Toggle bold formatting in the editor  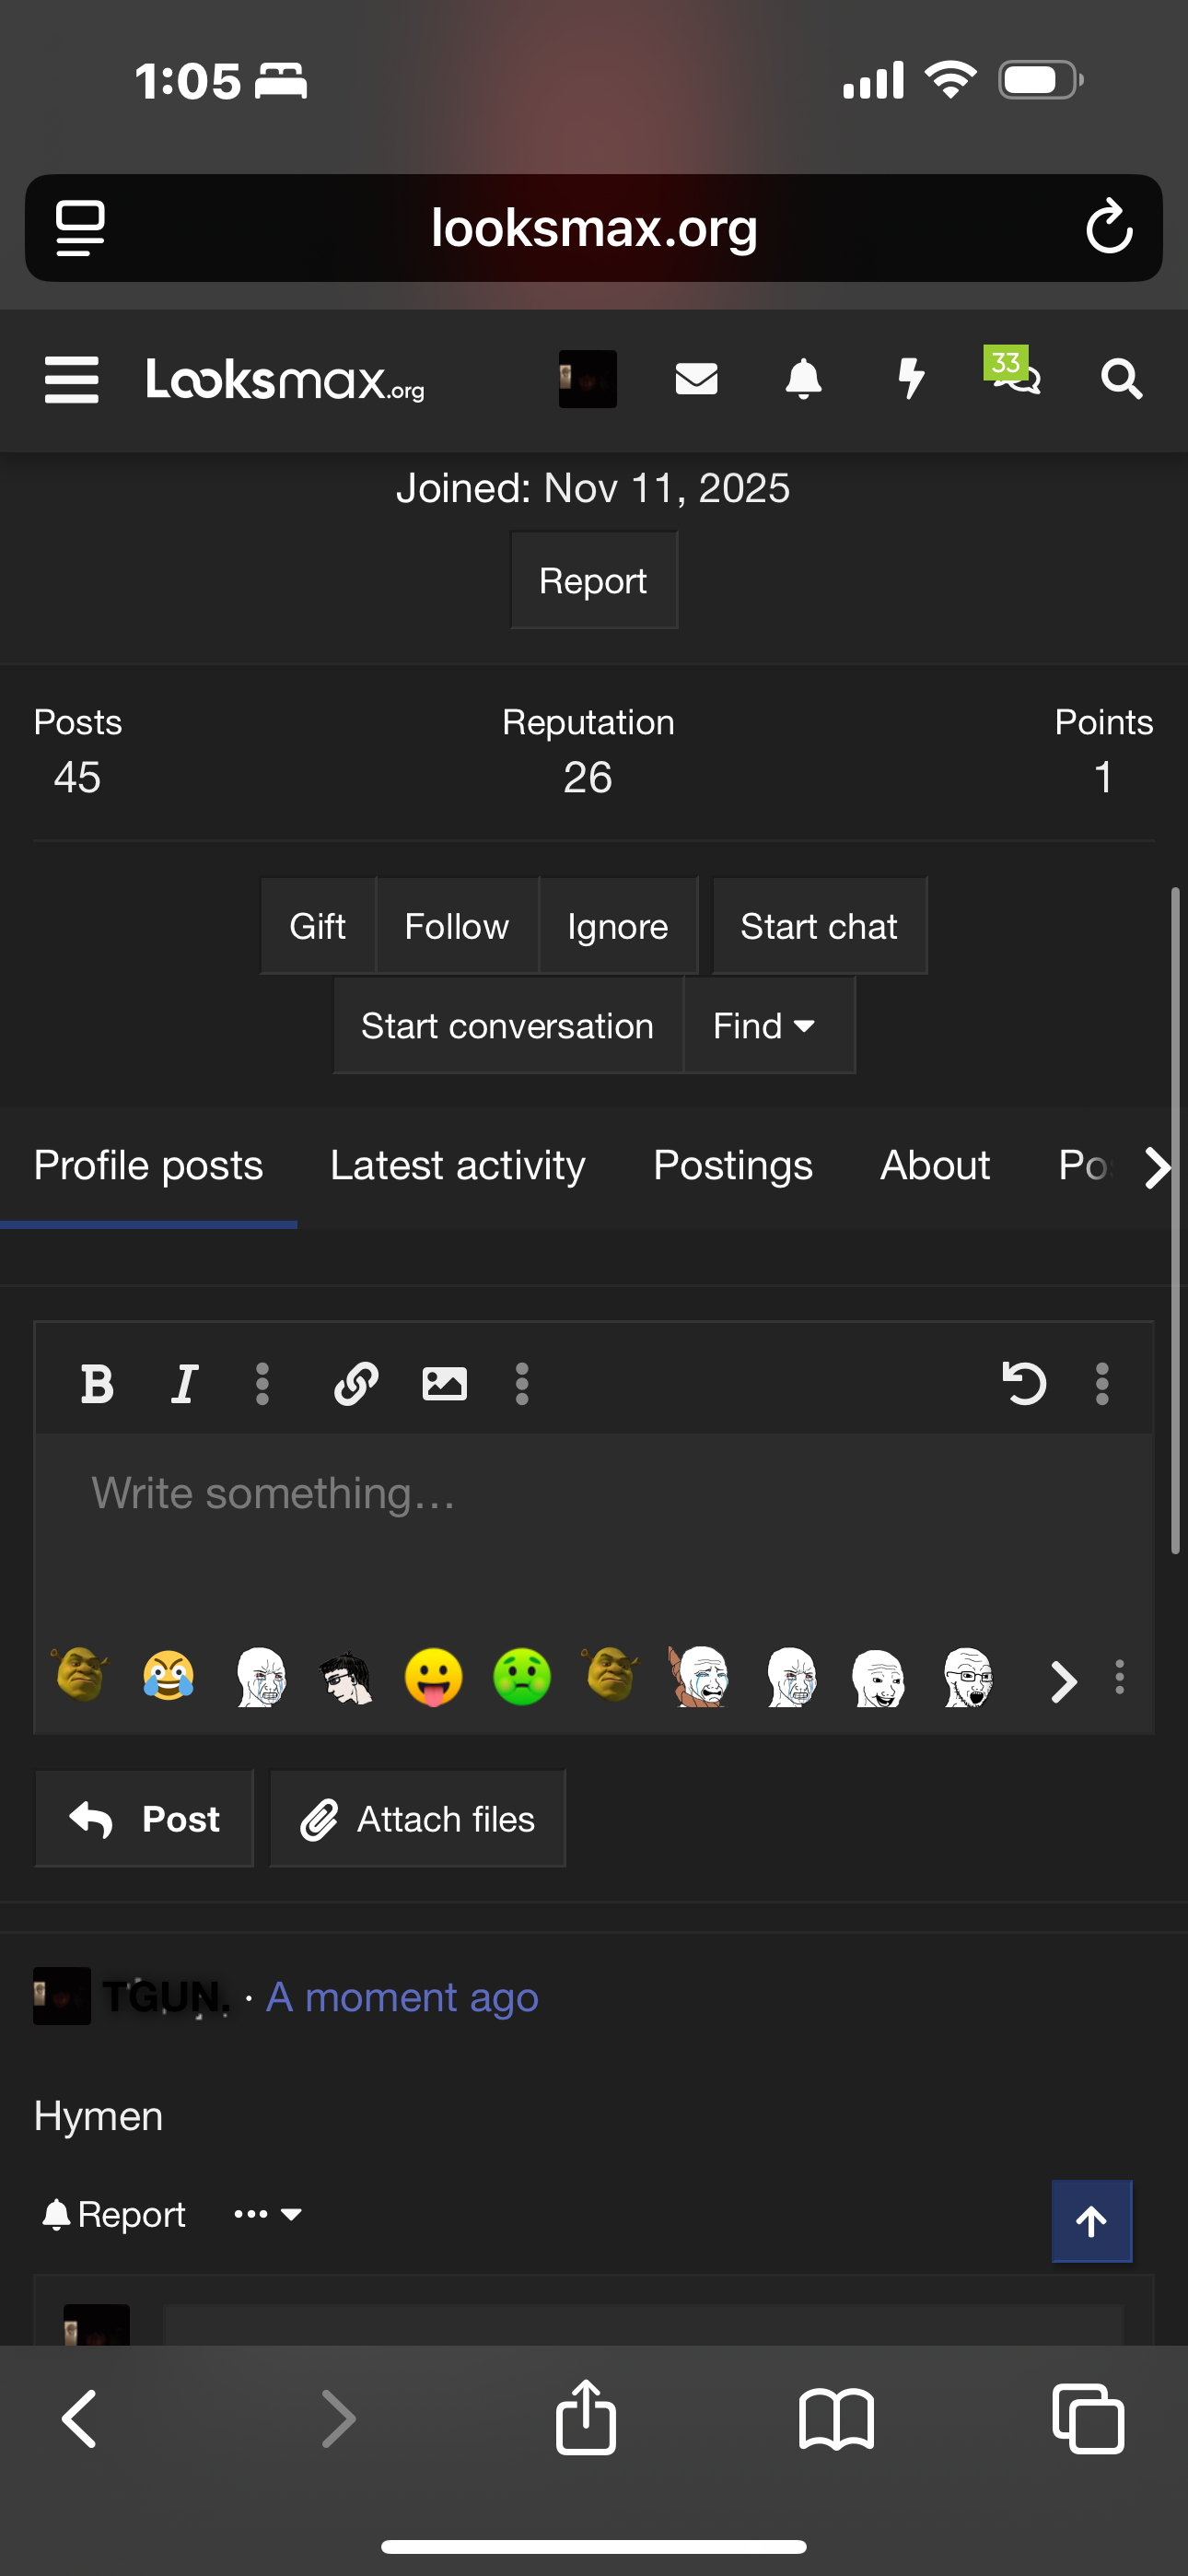point(97,1384)
